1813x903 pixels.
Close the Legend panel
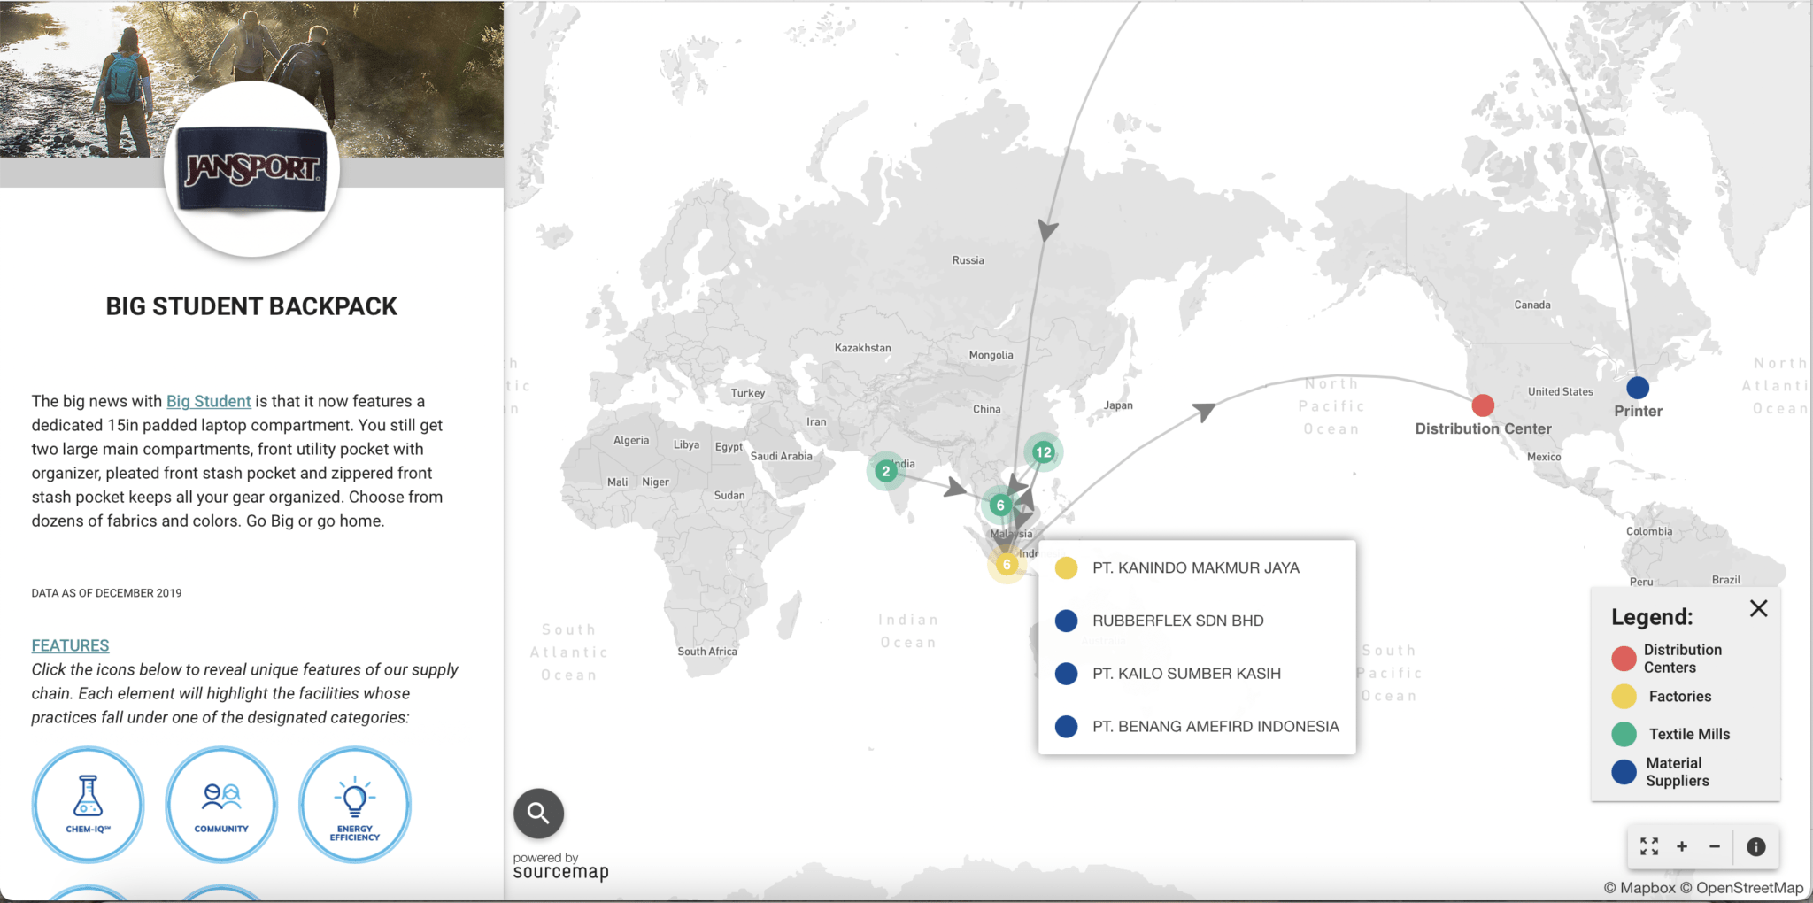(1759, 608)
